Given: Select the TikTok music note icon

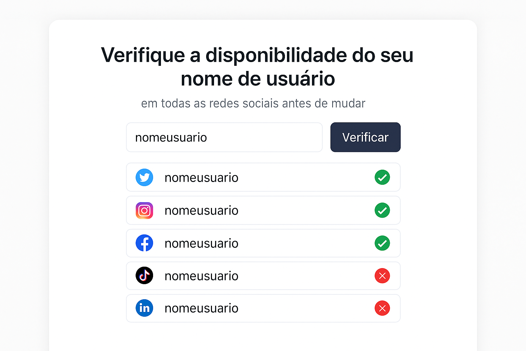Looking at the screenshot, I should pos(145,276).
